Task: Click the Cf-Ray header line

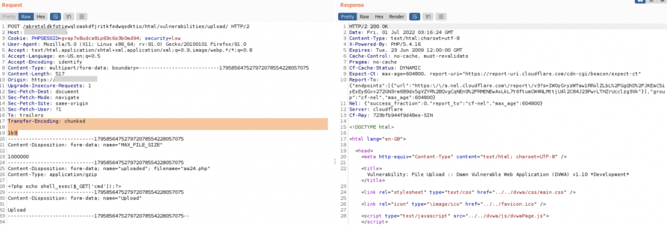Action: click(391, 115)
